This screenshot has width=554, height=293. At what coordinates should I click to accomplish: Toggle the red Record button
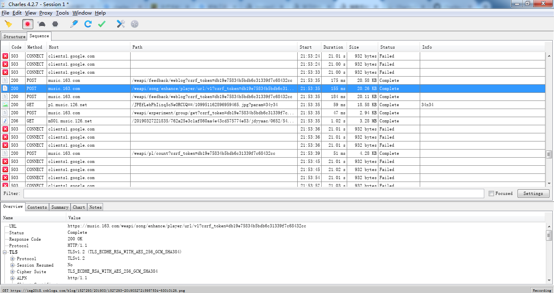point(28,24)
